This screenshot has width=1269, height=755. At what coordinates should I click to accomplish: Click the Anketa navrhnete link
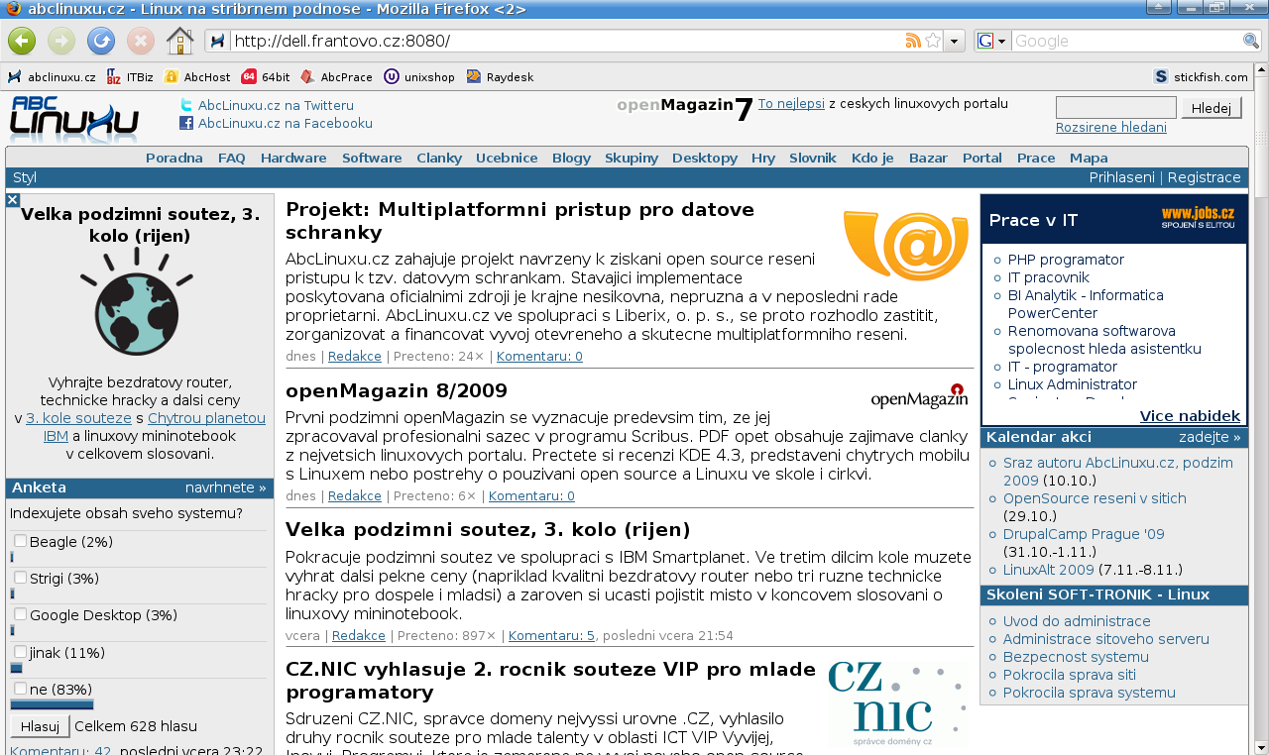click(x=225, y=487)
